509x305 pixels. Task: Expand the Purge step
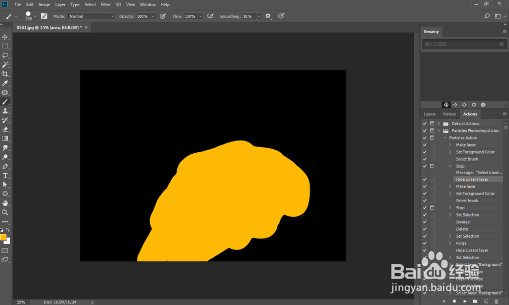point(450,243)
